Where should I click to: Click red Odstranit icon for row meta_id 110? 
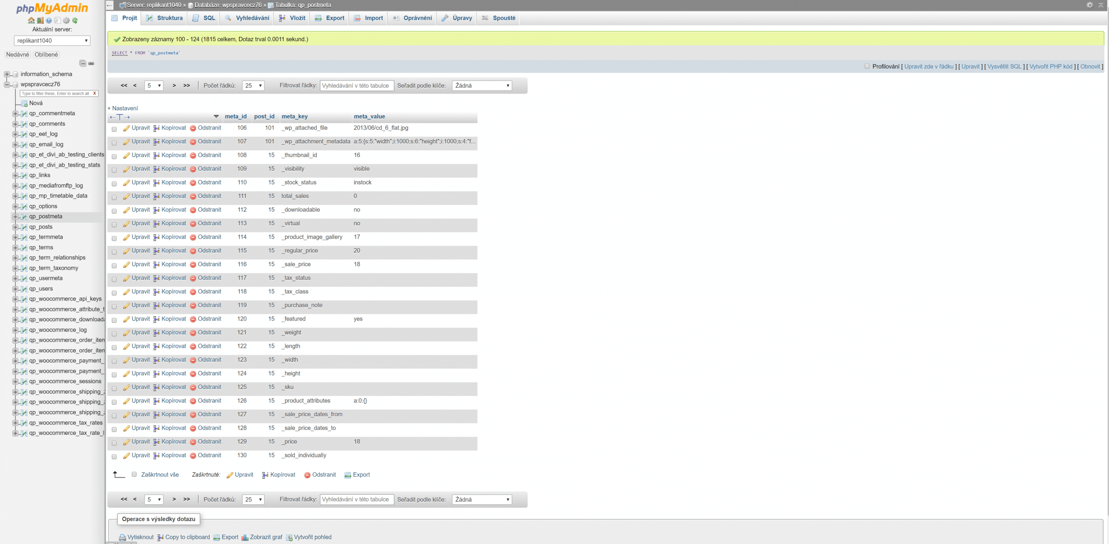pos(193,183)
